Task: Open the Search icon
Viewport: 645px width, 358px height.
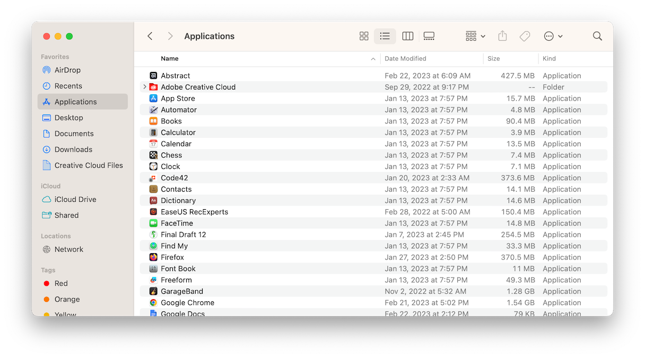Action: coord(597,36)
